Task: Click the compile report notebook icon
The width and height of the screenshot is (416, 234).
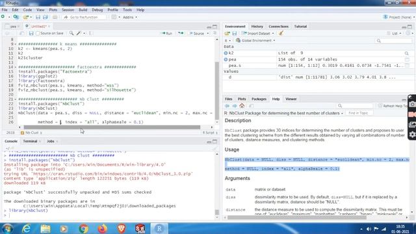Action: [x=90, y=33]
